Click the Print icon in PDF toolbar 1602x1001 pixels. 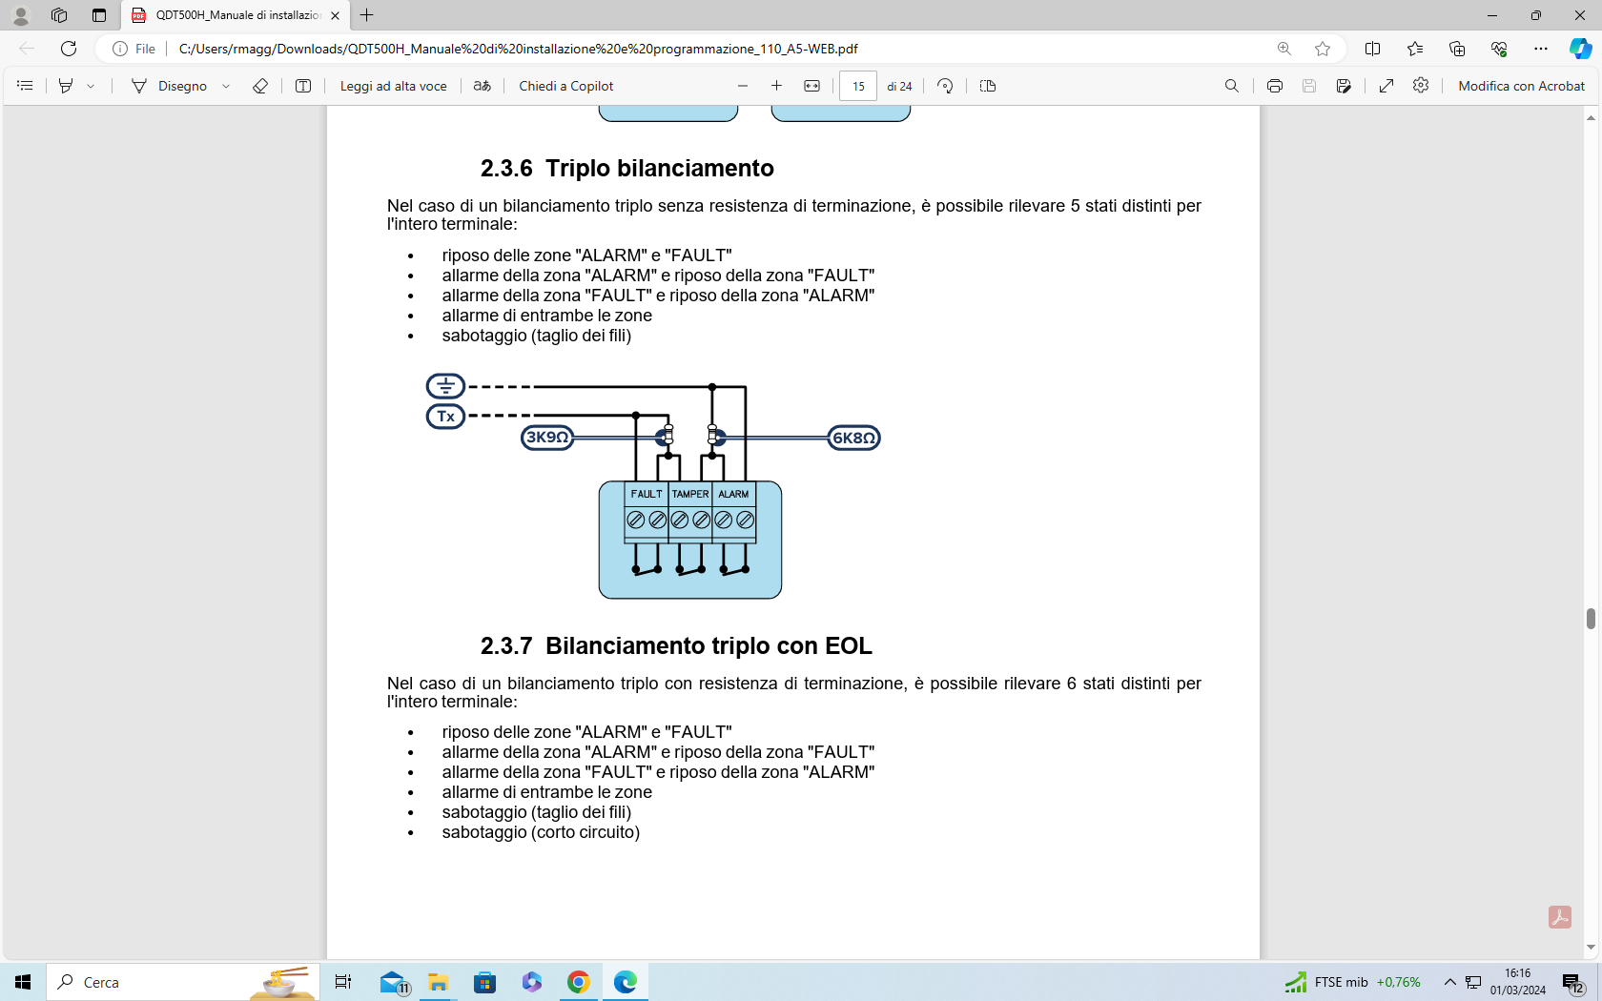click(x=1274, y=86)
